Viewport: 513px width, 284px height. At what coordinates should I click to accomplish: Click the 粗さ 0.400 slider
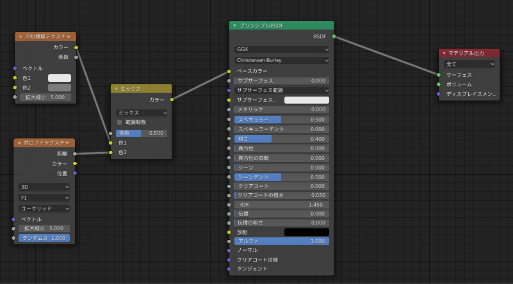pyautogui.click(x=282, y=139)
